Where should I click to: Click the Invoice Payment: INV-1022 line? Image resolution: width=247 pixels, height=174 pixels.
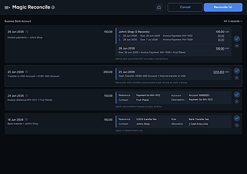[178, 36]
